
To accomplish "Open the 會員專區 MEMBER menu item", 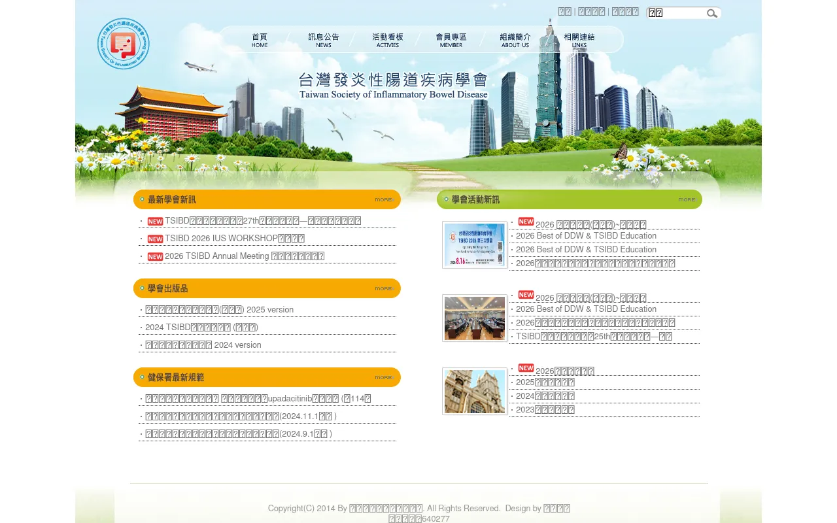I will [x=451, y=40].
